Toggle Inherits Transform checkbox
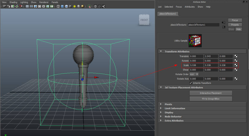This screenshot has height=136, width=249. (x=191, y=83)
